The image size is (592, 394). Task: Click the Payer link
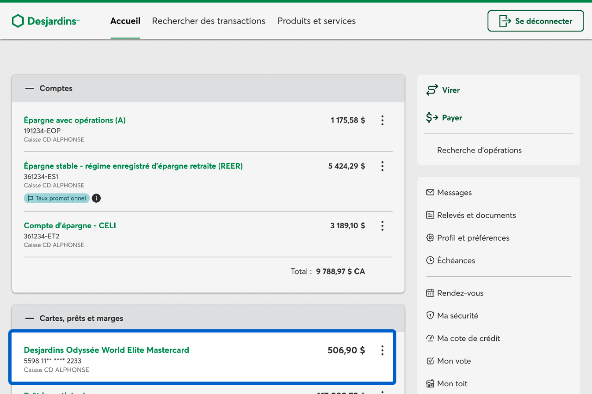point(452,118)
